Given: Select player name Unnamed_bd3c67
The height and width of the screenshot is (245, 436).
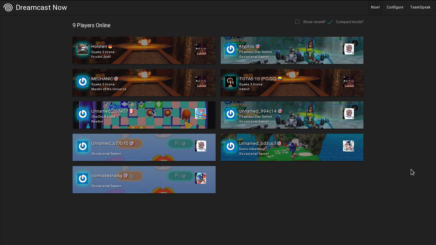Looking at the screenshot, I should (258, 144).
